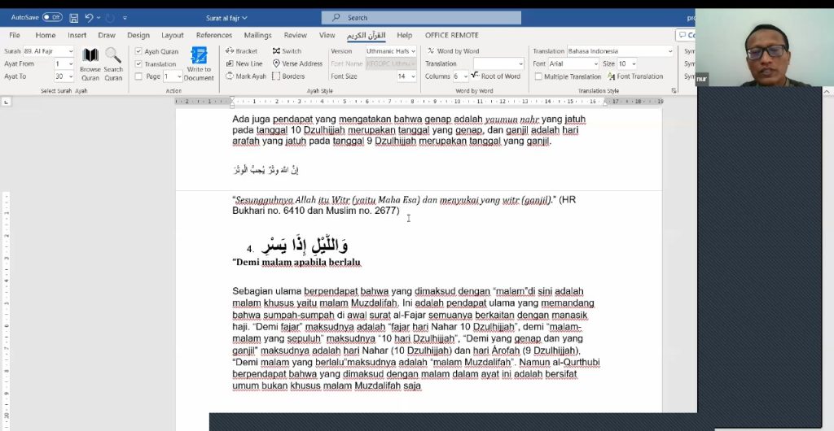Screen dimensions: 834x431
Task: Open the Word by Word Translation dropdown
Action: click(x=520, y=63)
